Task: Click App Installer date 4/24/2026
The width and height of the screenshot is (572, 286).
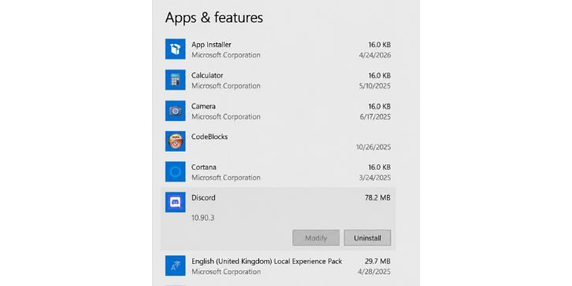Action: point(375,55)
